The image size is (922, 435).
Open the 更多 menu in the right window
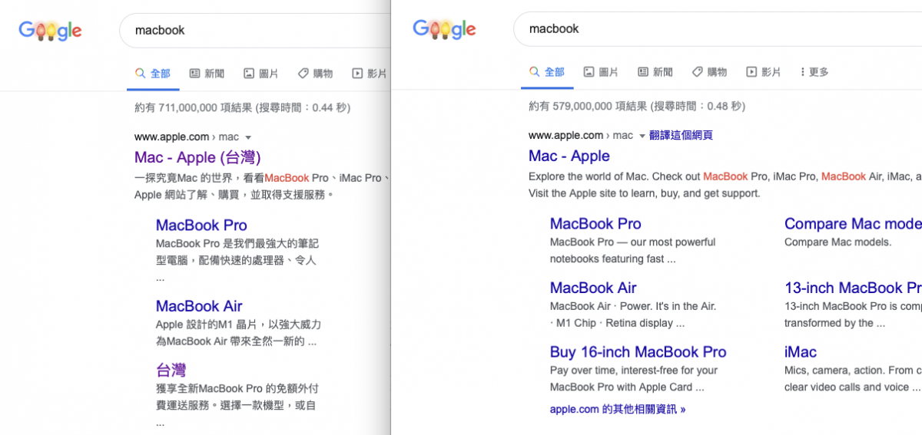[x=814, y=72]
